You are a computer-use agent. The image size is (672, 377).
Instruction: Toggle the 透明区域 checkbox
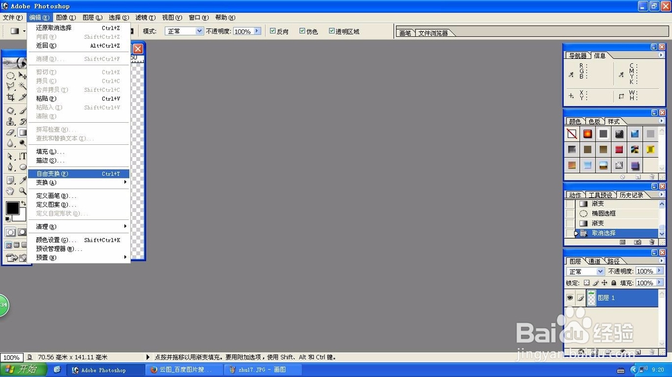331,31
